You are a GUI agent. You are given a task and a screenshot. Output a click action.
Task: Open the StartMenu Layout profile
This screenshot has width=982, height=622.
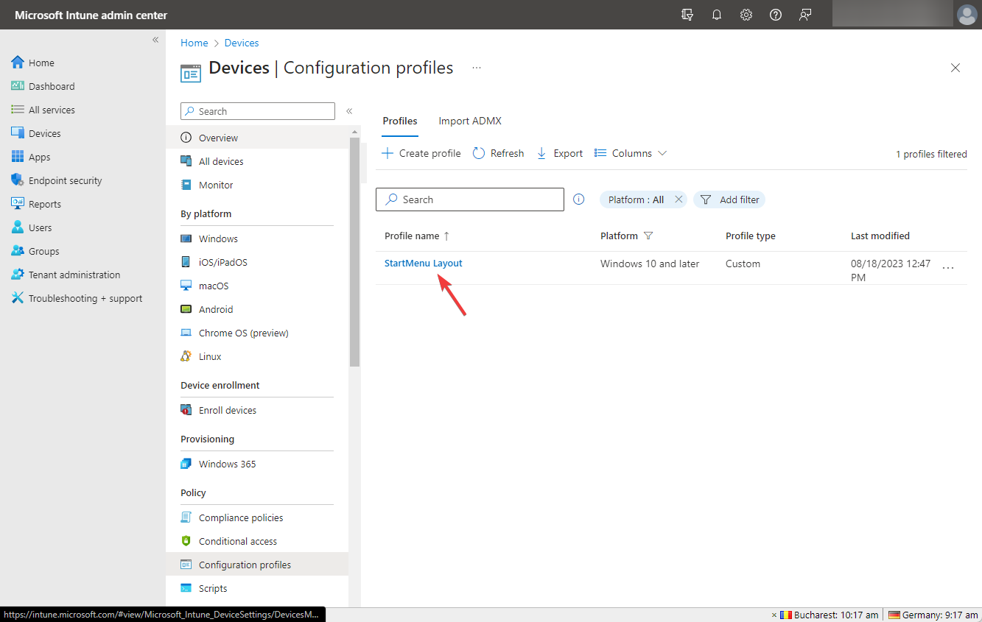tap(423, 263)
